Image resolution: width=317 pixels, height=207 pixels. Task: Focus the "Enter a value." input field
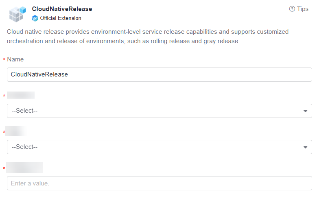pyautogui.click(x=160, y=183)
